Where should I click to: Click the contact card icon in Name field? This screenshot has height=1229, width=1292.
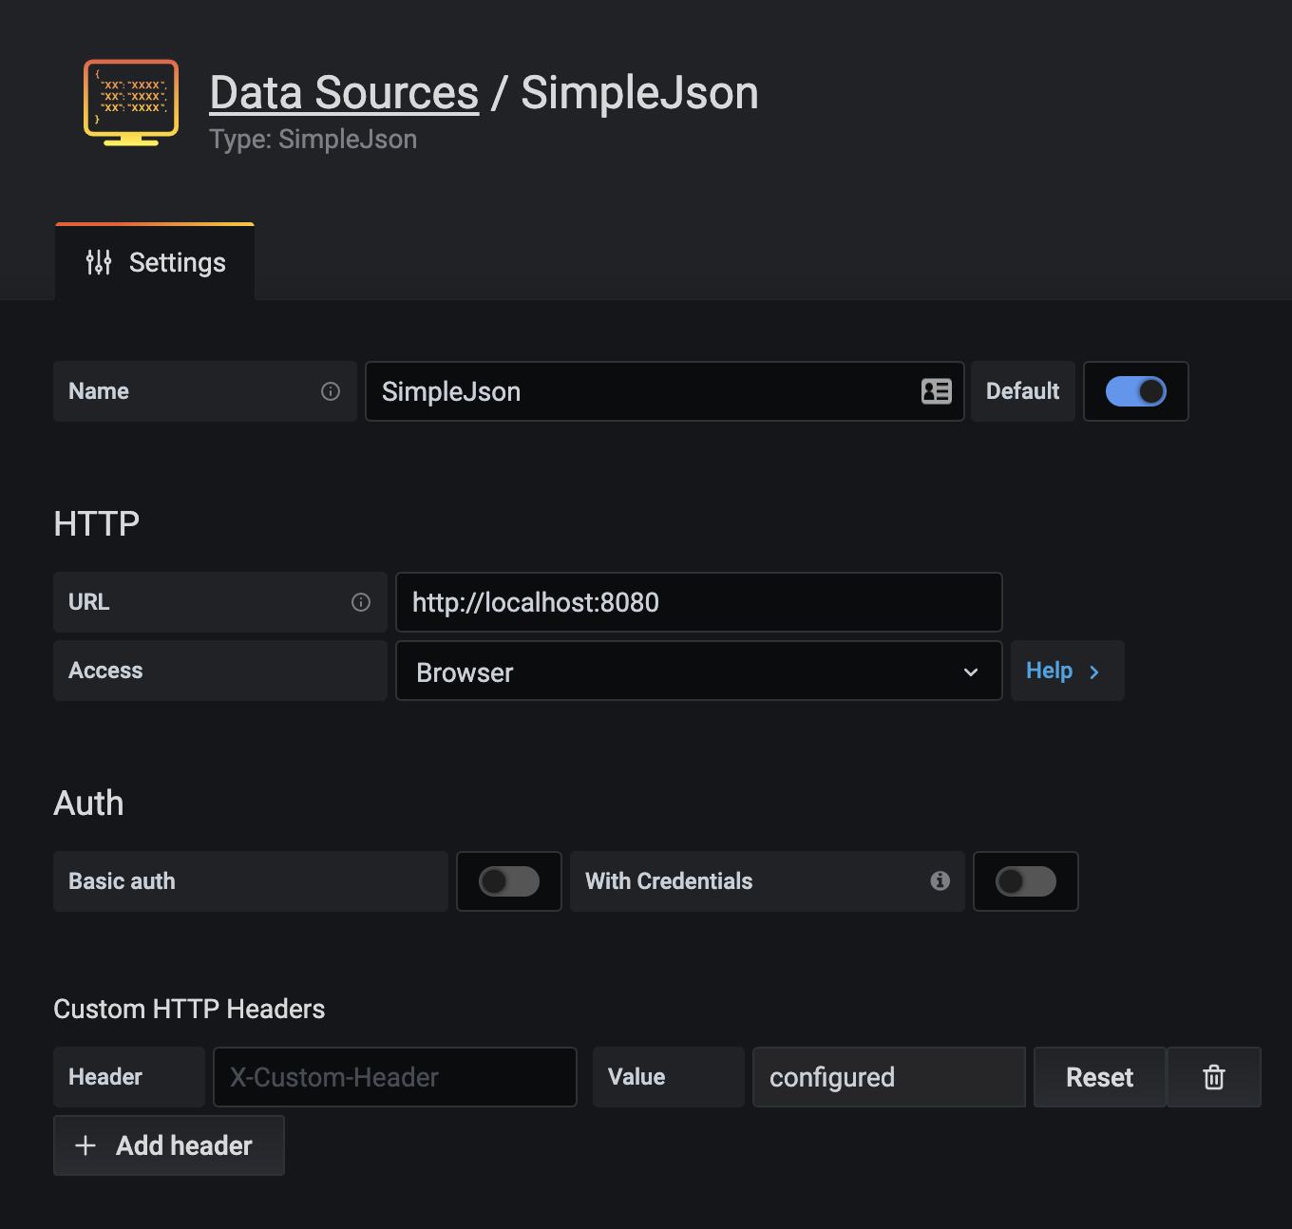click(937, 391)
